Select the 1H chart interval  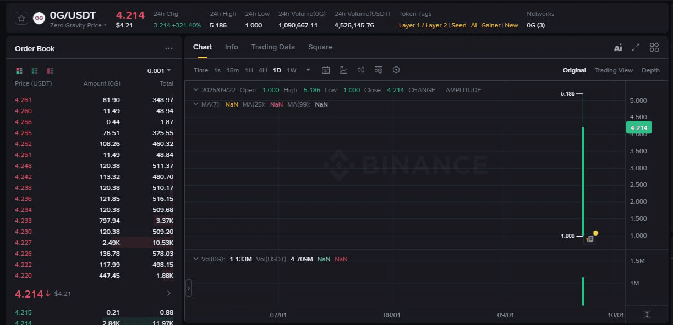[x=249, y=70]
